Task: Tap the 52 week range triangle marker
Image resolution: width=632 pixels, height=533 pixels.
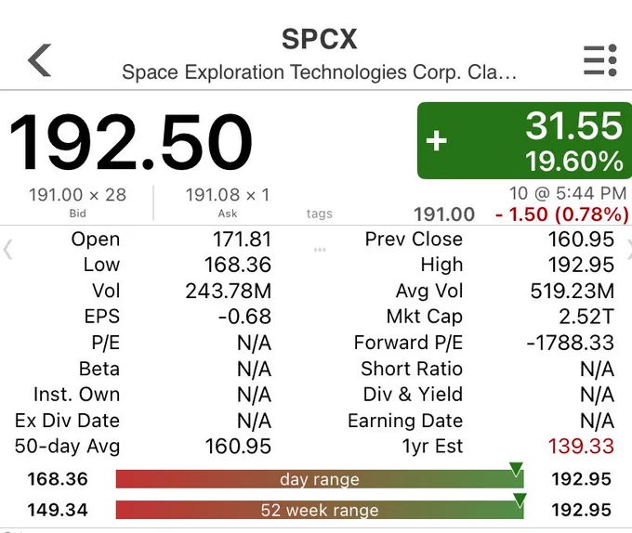Action: (520, 500)
